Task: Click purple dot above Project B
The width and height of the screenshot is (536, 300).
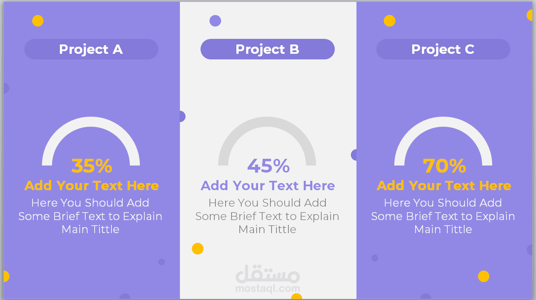Action: (215, 21)
